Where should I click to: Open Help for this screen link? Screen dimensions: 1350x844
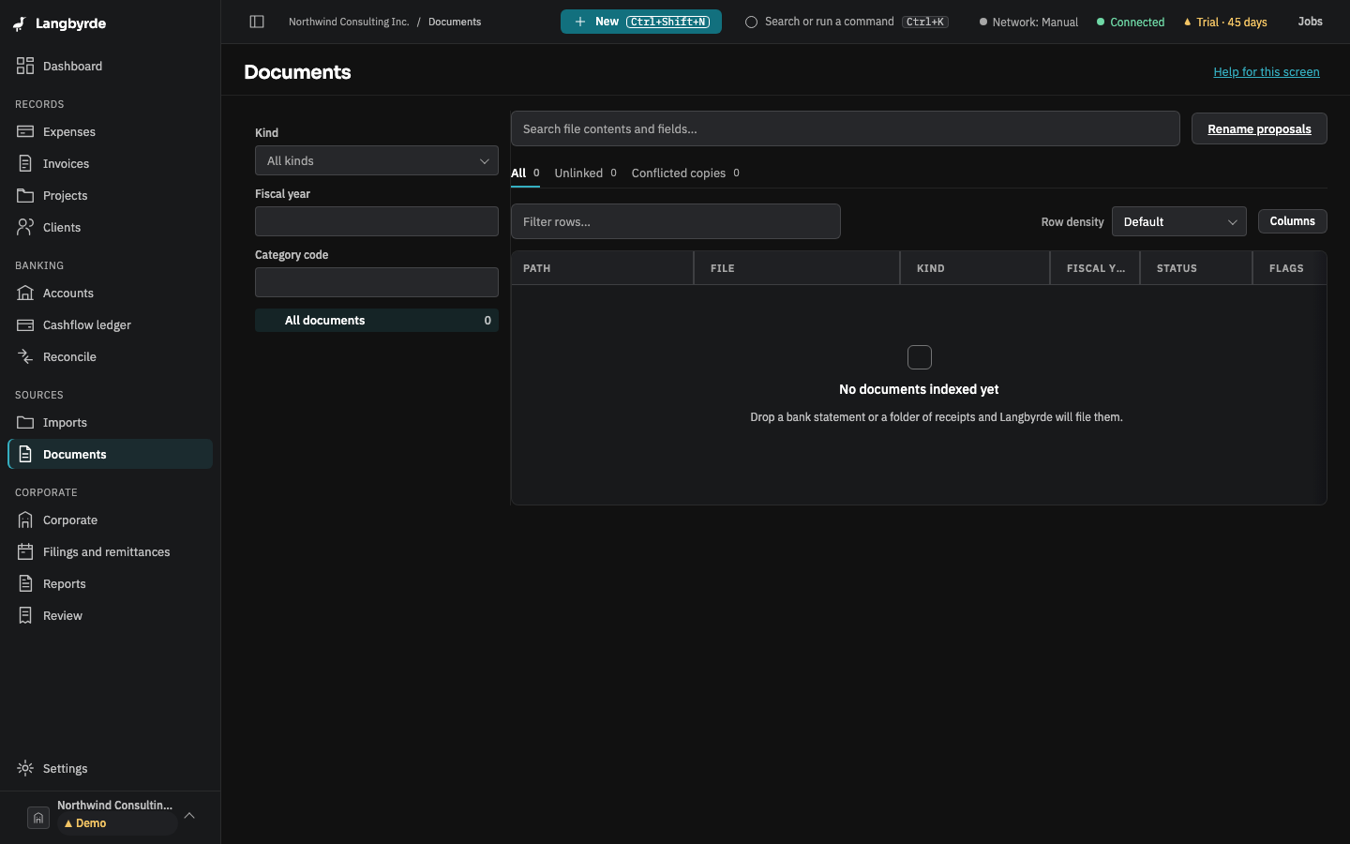coord(1267,72)
